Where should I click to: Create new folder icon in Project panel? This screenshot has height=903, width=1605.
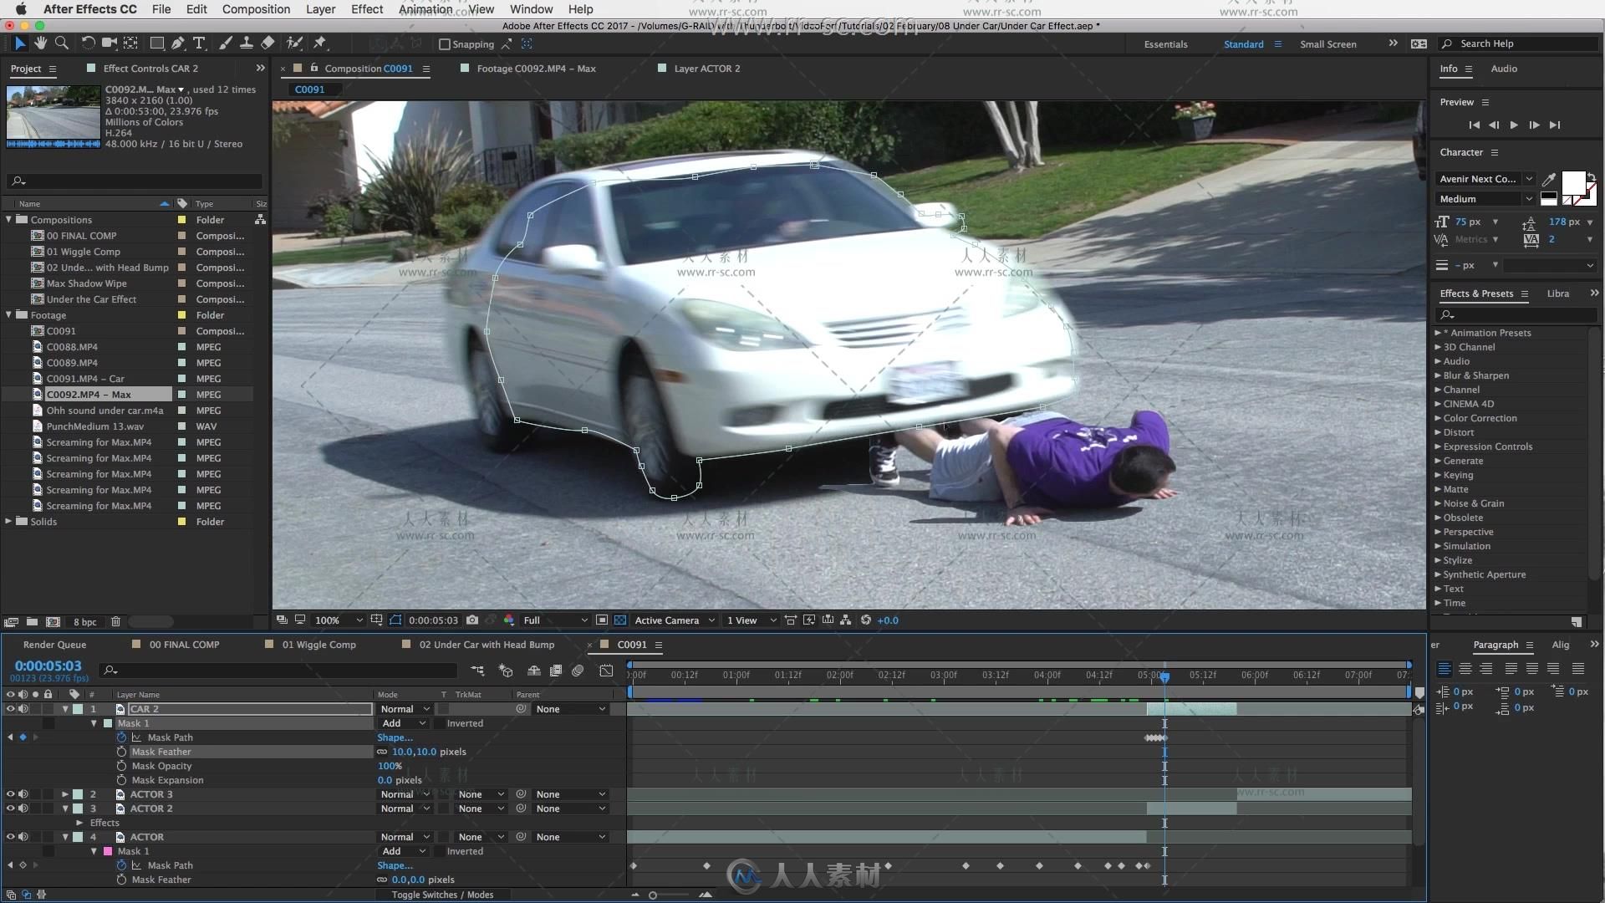32,622
